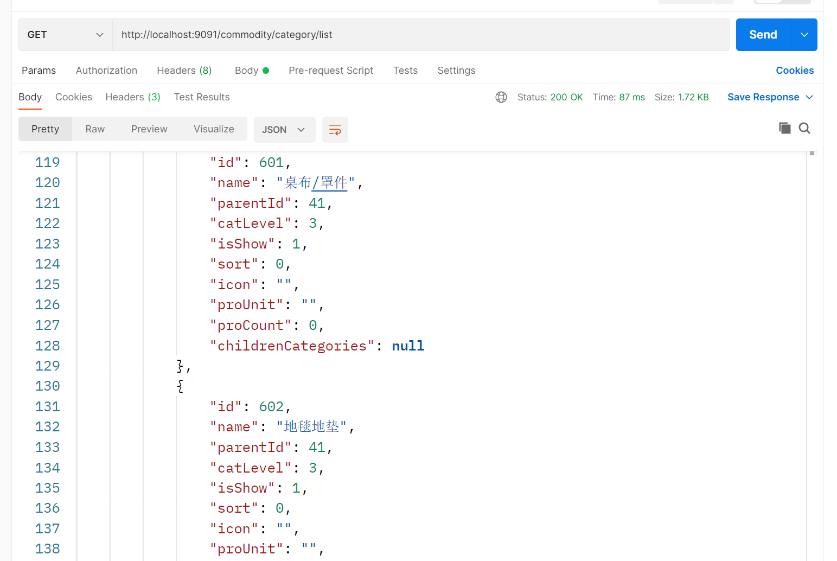Open the Send button arrow dropdown
Viewport: 837px width, 561px height.
point(804,35)
